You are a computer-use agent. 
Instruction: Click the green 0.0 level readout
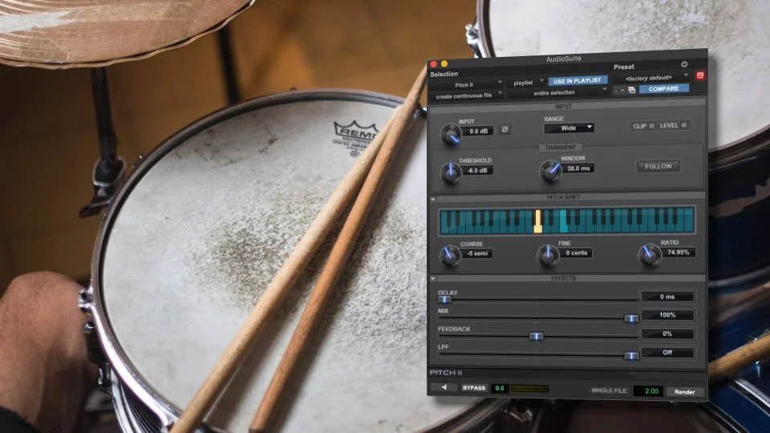click(500, 388)
